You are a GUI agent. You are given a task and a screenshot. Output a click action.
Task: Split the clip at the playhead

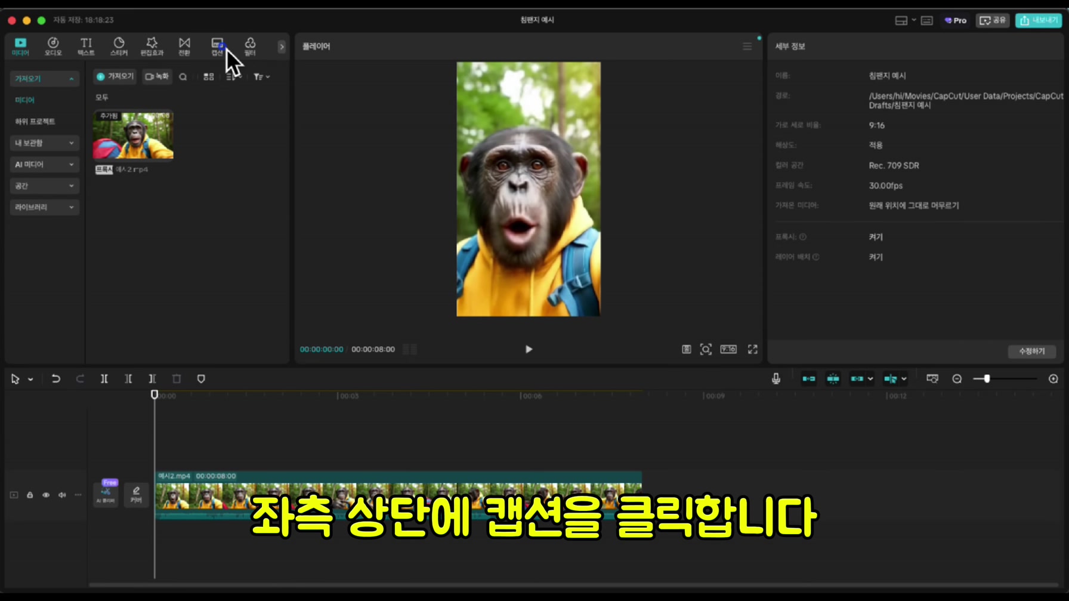click(104, 379)
